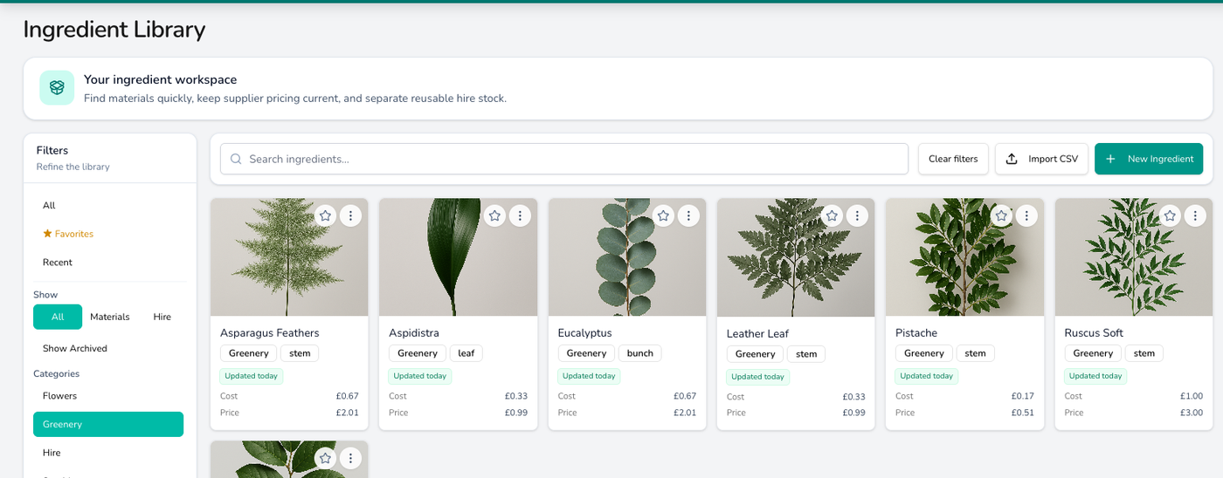Image resolution: width=1223 pixels, height=478 pixels.
Task: Open Asparagus Feathers three-dot options menu
Action: [350, 215]
